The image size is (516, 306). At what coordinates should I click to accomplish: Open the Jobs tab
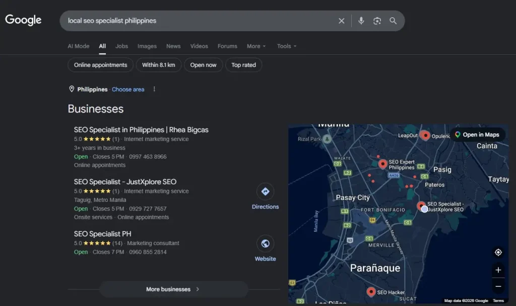click(121, 46)
